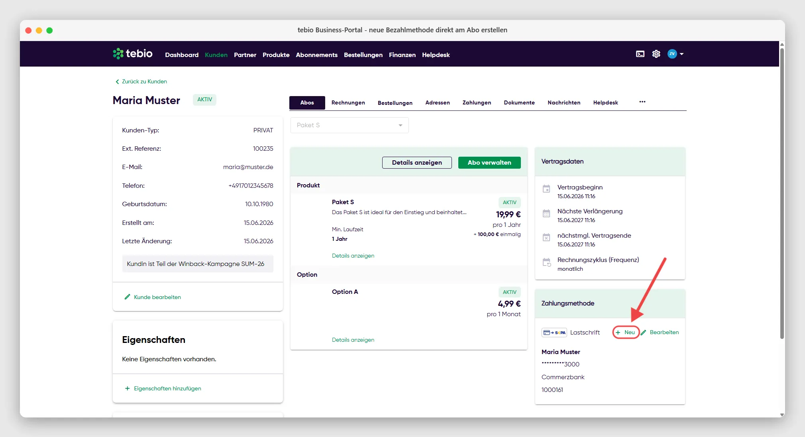This screenshot has height=437, width=805.
Task: Switch to the Adressen tab
Action: click(x=437, y=102)
